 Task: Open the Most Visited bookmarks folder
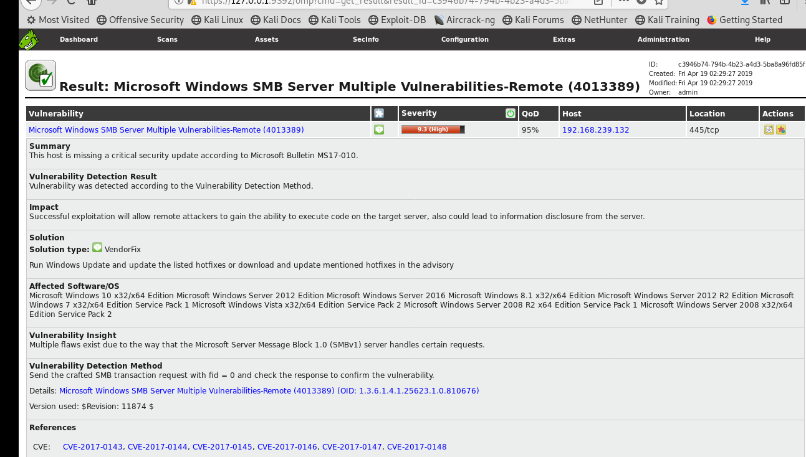pyautogui.click(x=57, y=20)
